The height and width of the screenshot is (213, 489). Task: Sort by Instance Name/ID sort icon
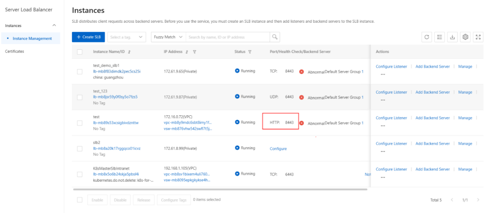pyautogui.click(x=129, y=52)
